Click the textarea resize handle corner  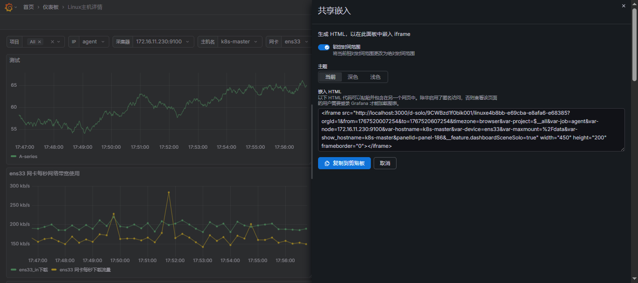622,149
